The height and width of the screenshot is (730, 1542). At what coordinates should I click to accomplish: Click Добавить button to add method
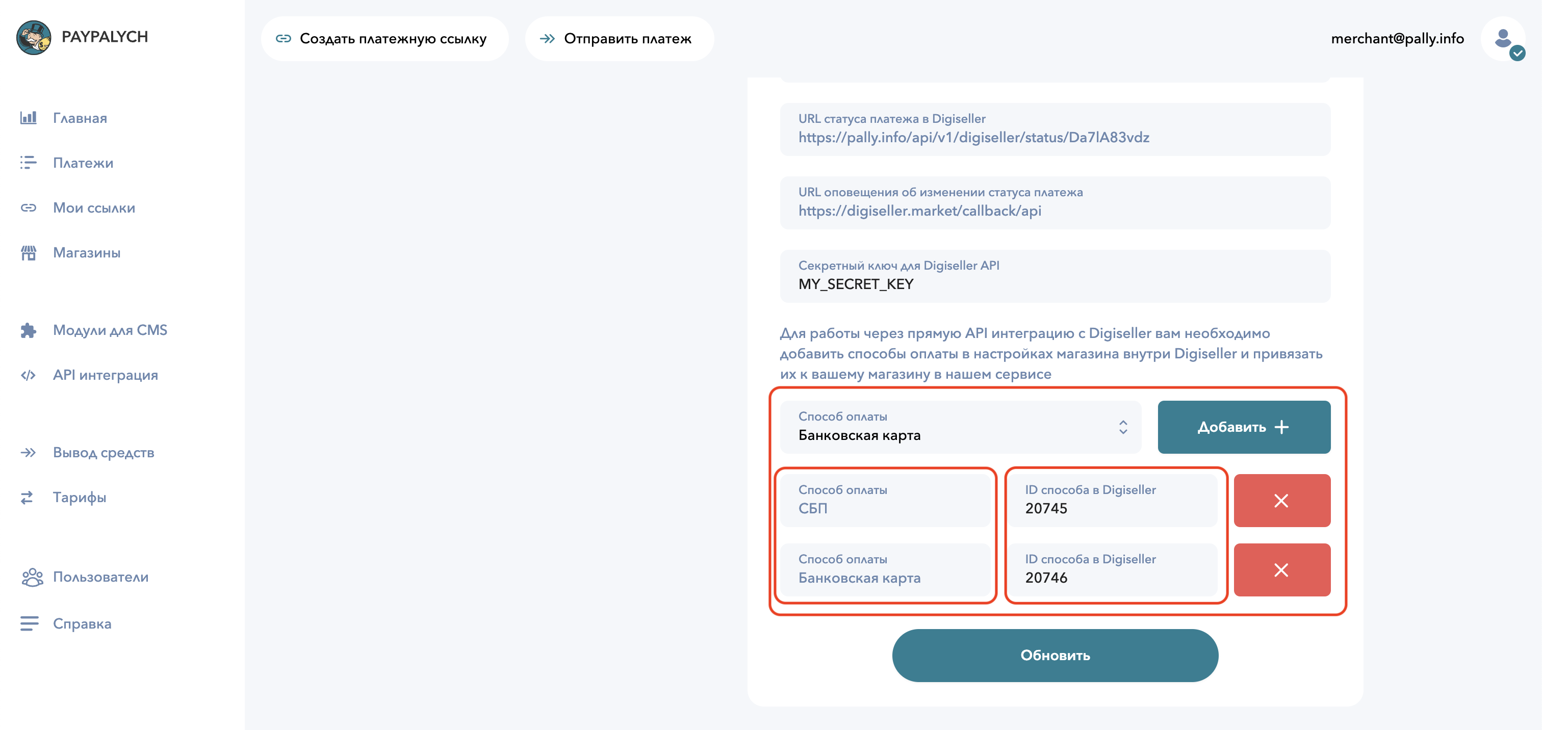click(x=1244, y=427)
